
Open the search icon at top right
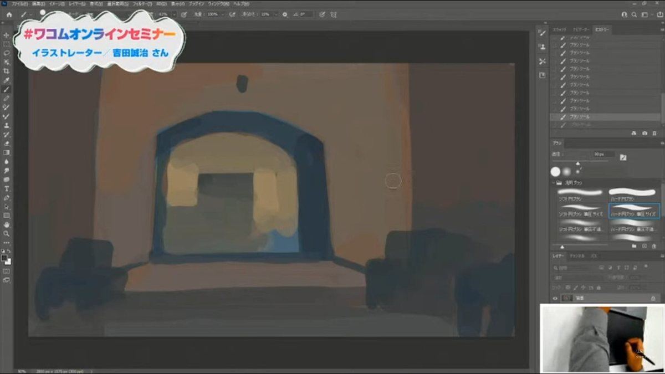[x=633, y=14]
